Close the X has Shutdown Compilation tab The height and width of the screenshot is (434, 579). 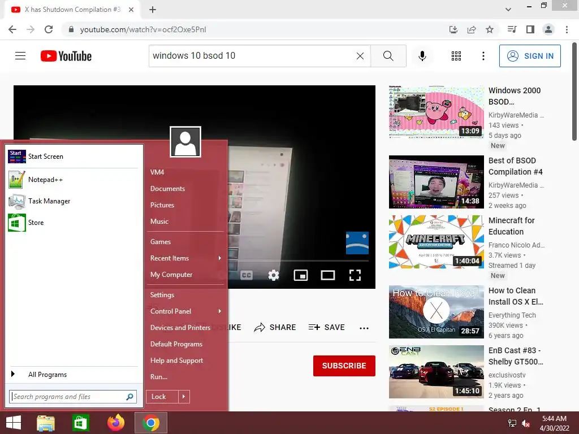(131, 10)
